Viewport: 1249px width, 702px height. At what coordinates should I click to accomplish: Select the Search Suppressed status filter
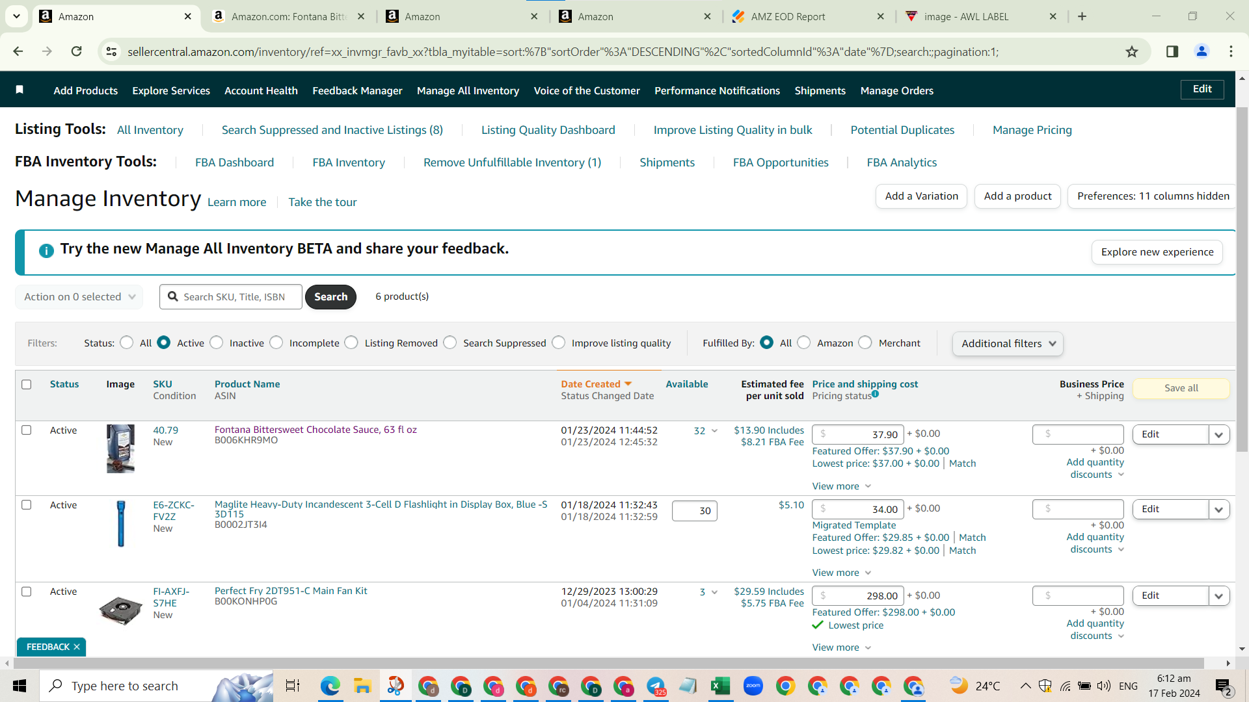450,343
